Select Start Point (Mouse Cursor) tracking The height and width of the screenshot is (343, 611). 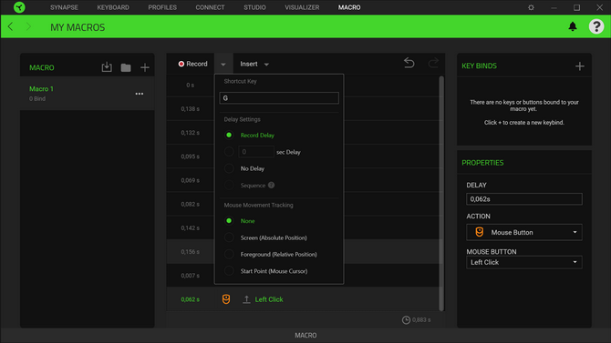(x=229, y=271)
